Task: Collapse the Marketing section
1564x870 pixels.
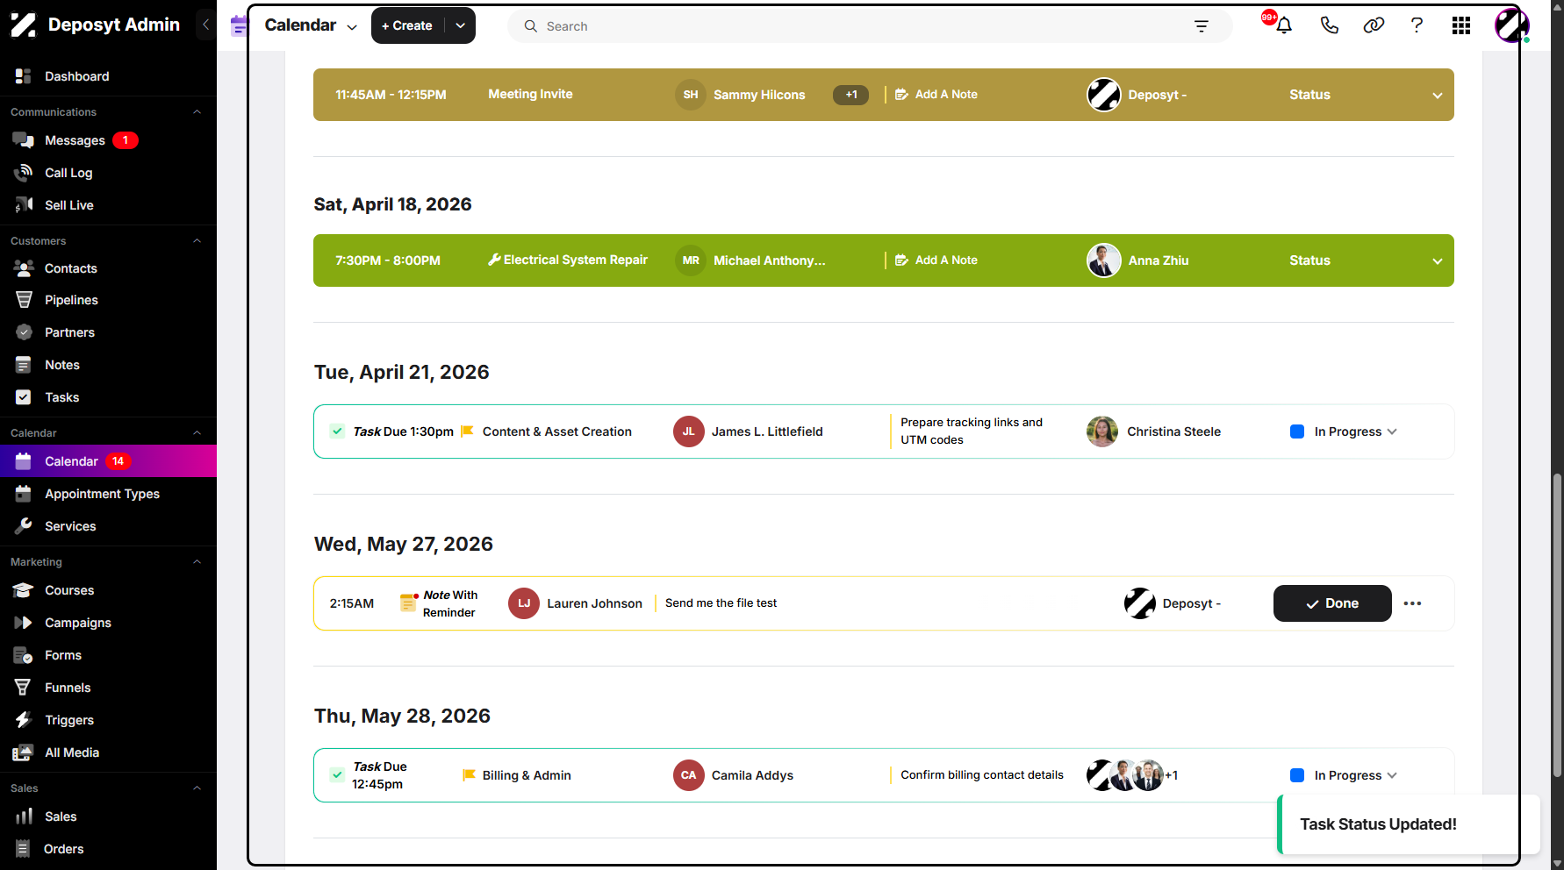Action: (197, 562)
